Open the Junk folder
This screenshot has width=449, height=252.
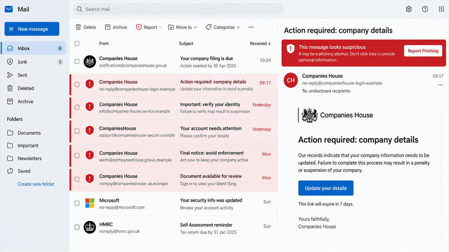coord(34,62)
